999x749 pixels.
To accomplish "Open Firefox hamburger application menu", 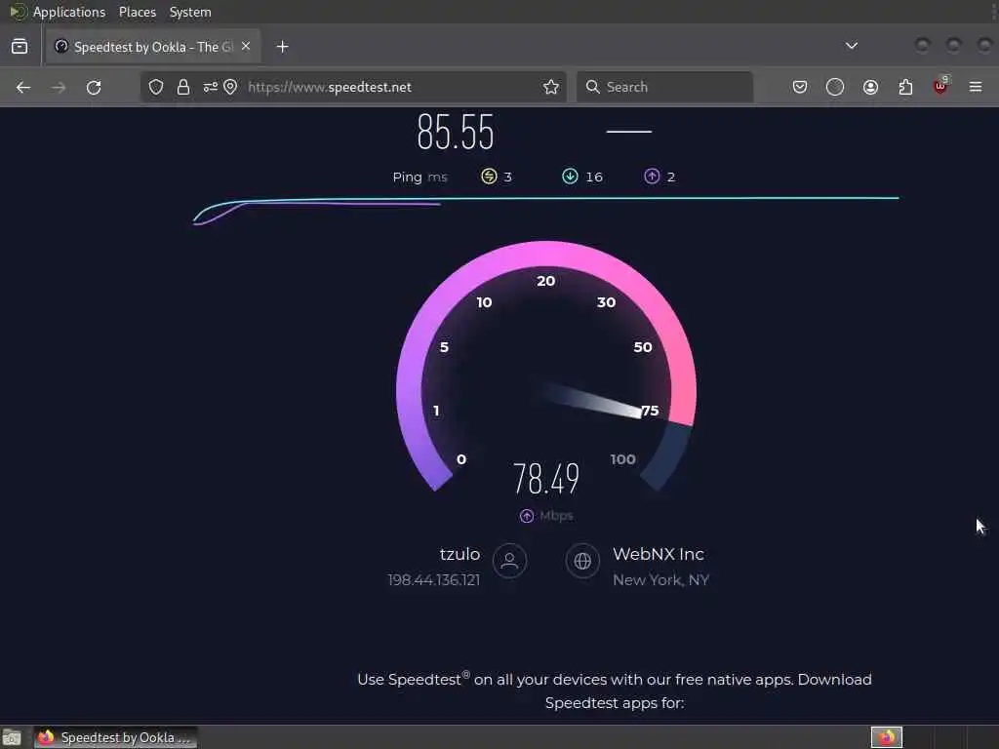I will tap(976, 87).
